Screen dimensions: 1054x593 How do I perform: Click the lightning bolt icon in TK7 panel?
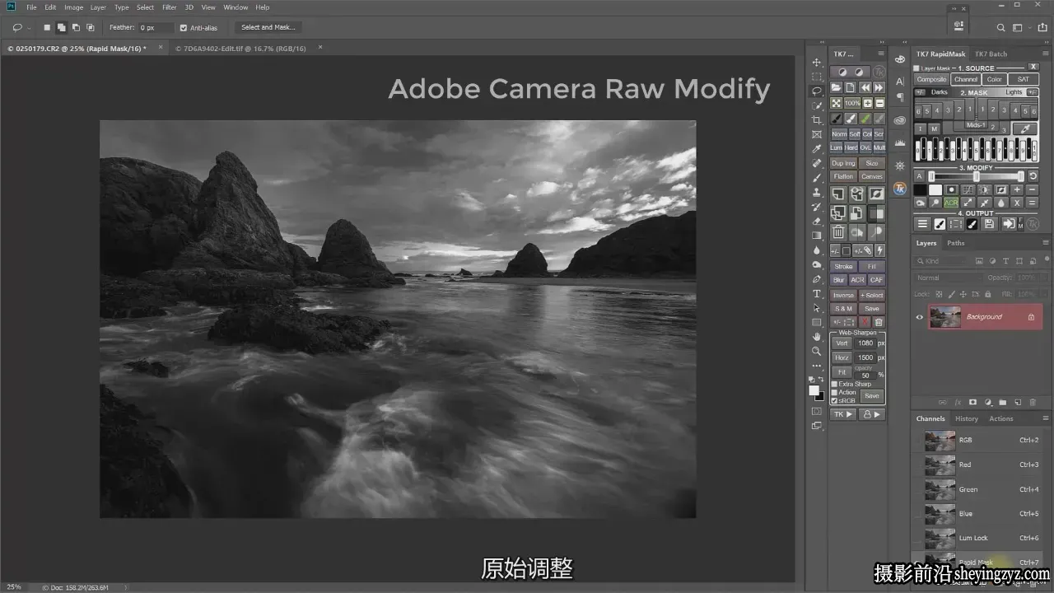879,251
